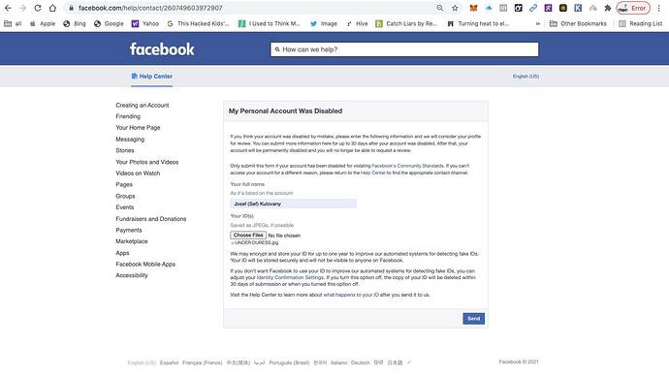
Task: Open 'I Used to Think M...' bookmark
Action: (269, 24)
